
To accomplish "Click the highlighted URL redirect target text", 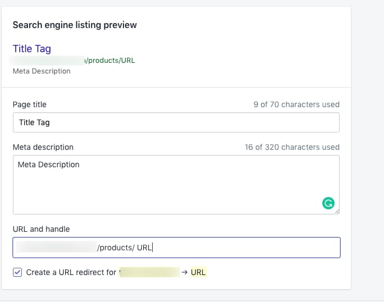I will (x=198, y=272).
